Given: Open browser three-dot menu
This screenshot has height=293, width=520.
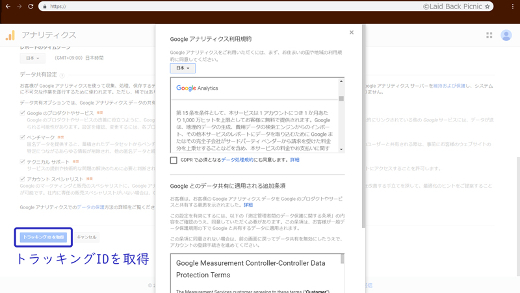Looking at the screenshot, I should (513, 6).
